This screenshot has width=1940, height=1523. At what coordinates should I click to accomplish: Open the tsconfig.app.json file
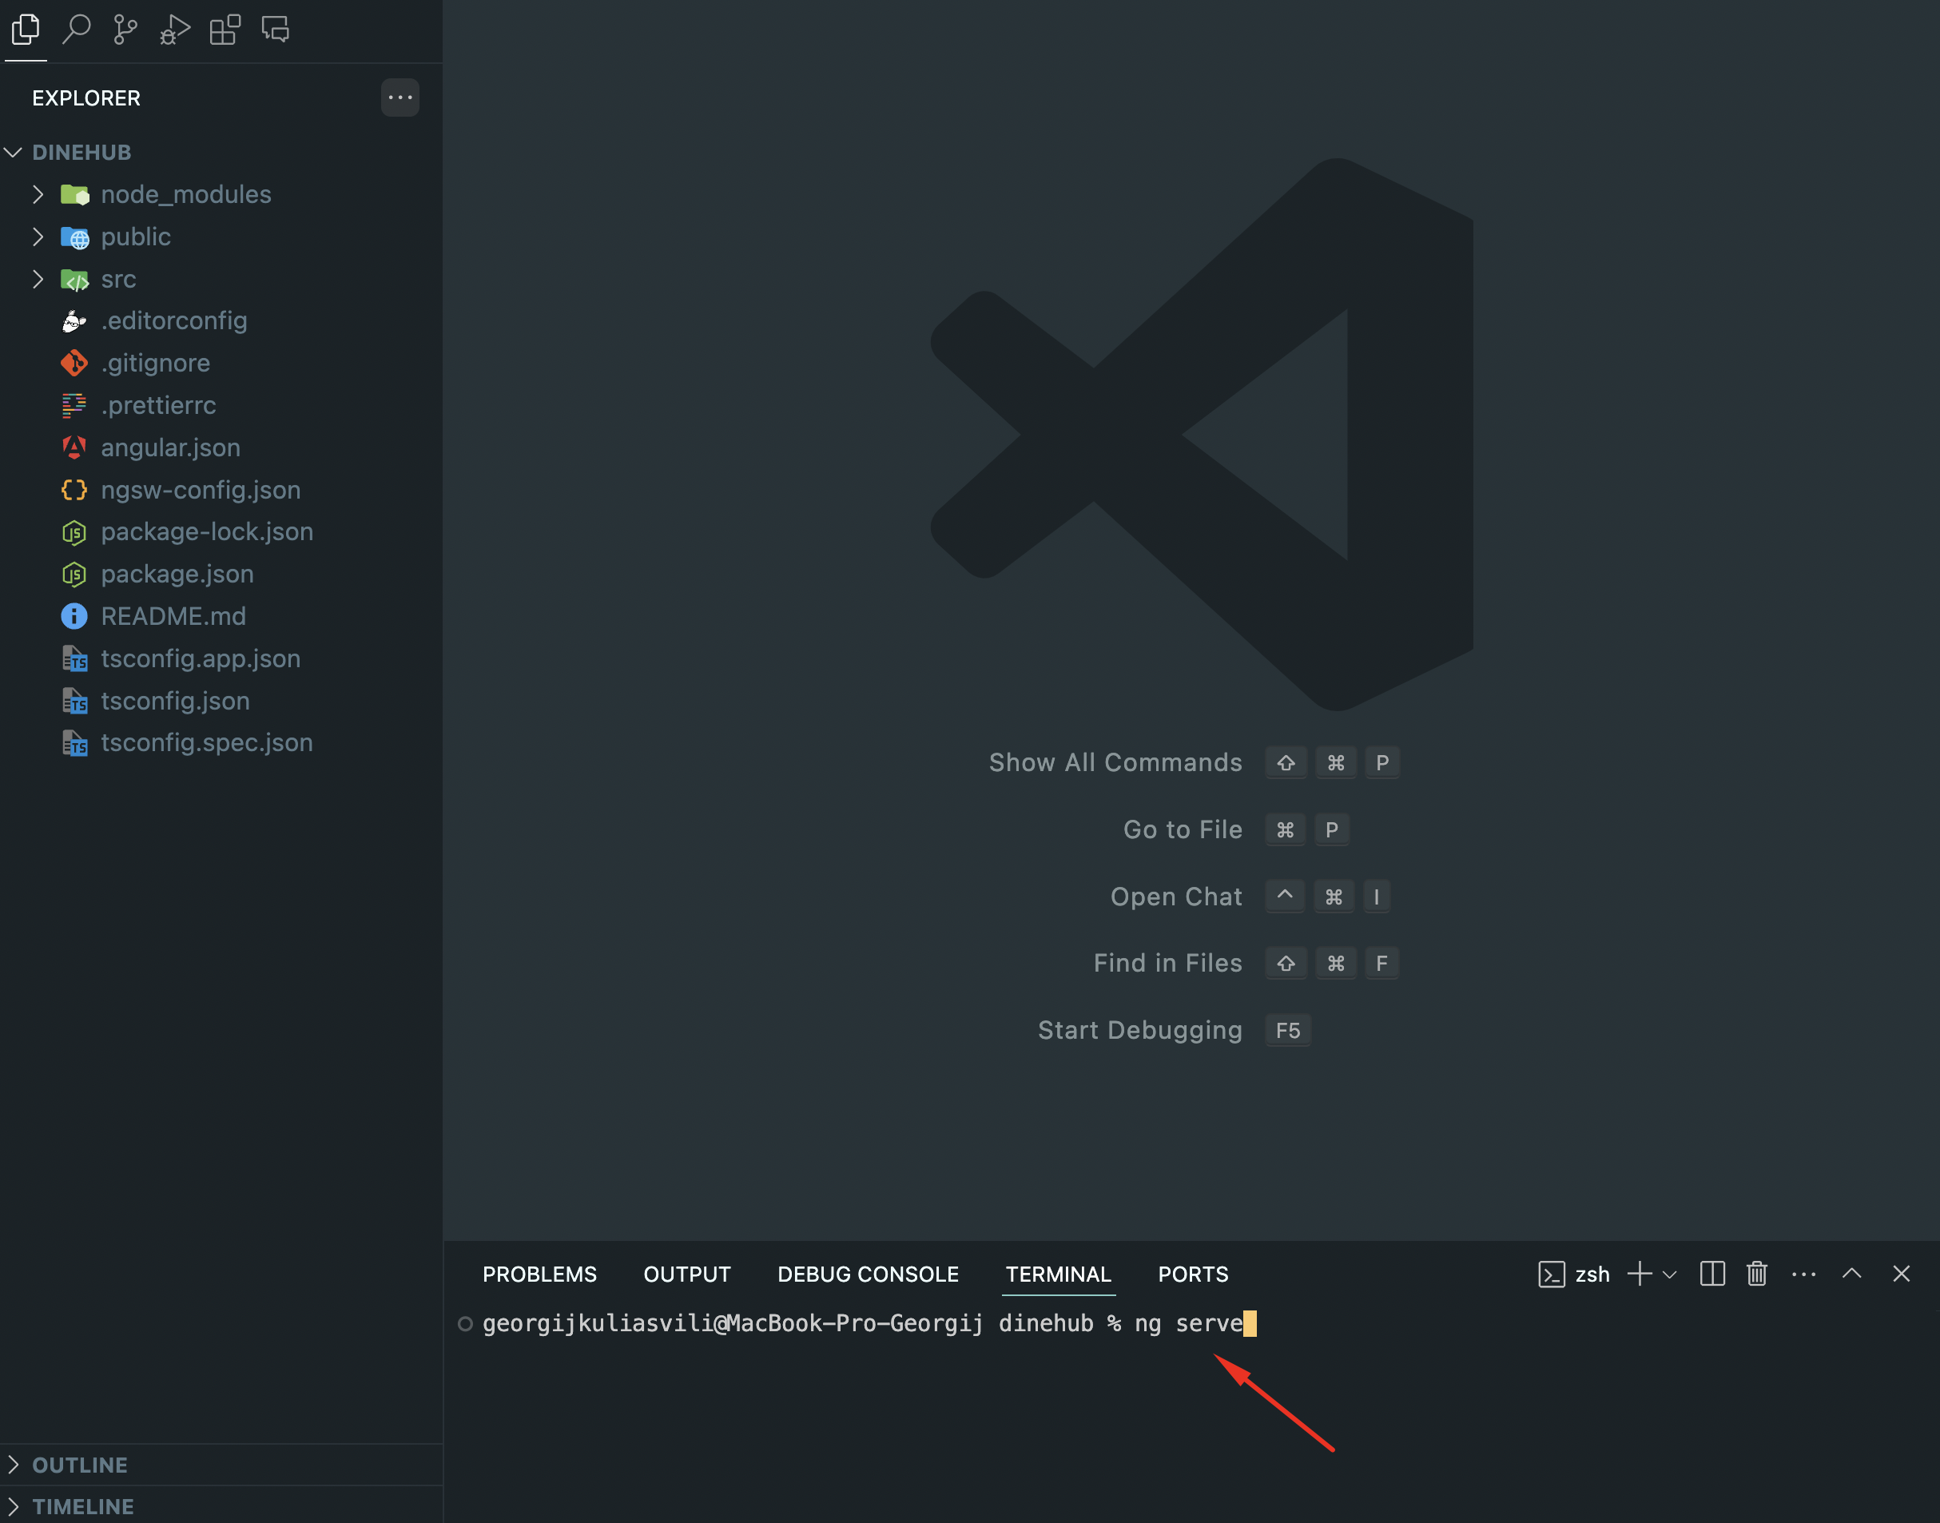point(221,659)
